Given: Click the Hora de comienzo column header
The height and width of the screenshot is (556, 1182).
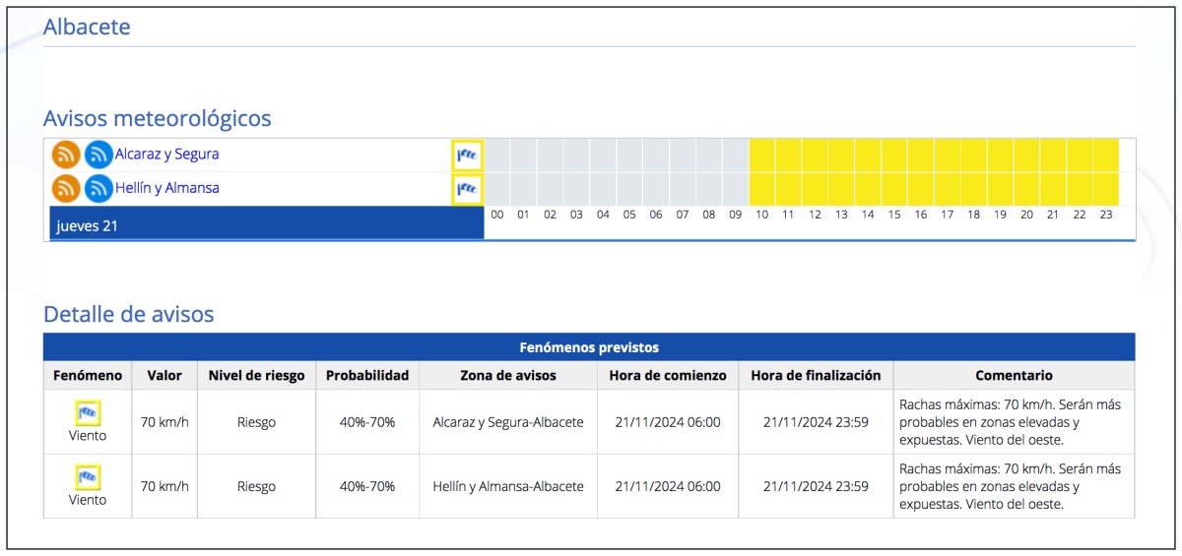Looking at the screenshot, I should pyautogui.click(x=668, y=375).
